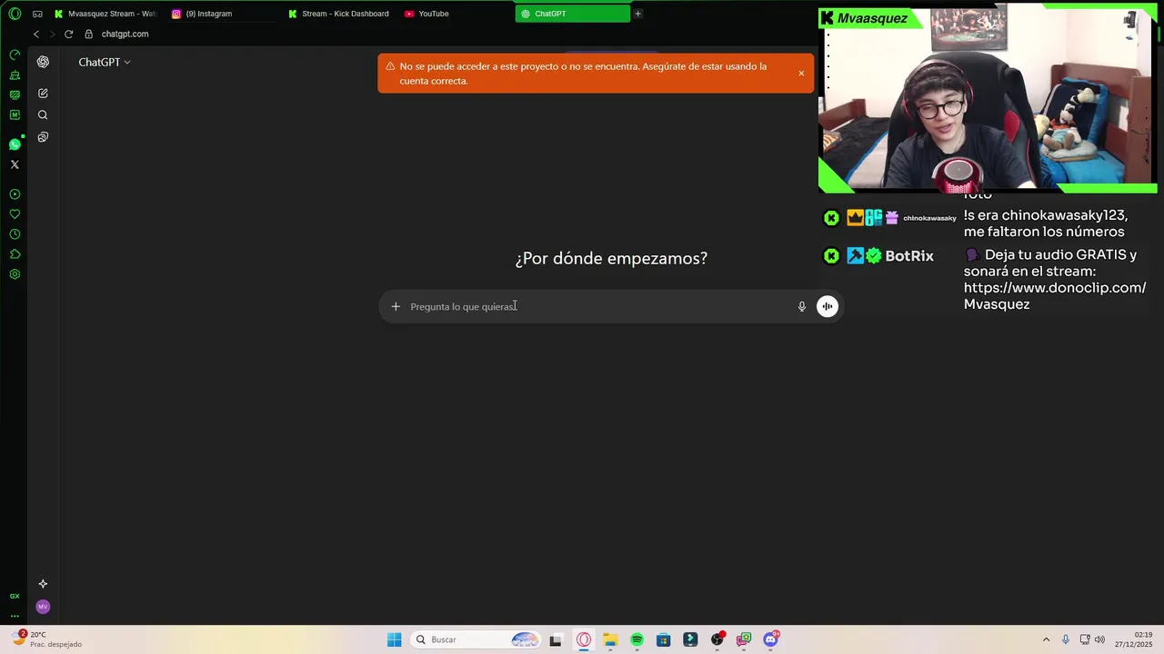Switch to the Mvaasquez Stream tab
This screenshot has height=654, width=1164.
click(x=105, y=14)
